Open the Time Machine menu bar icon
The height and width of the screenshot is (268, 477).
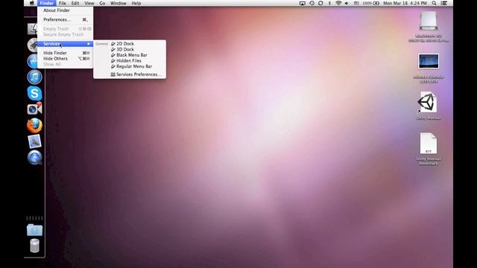coord(312,3)
